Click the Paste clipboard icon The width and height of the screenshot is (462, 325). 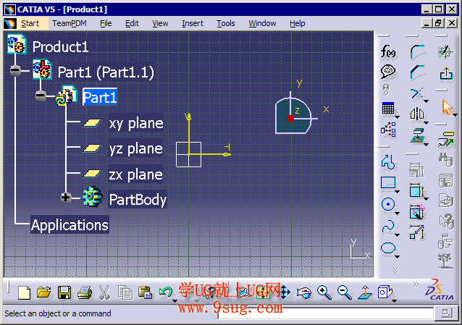pos(145,292)
